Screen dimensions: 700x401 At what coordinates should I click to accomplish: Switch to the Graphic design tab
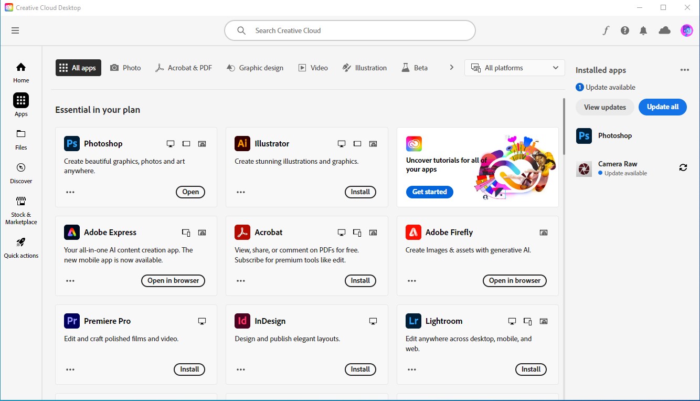255,68
